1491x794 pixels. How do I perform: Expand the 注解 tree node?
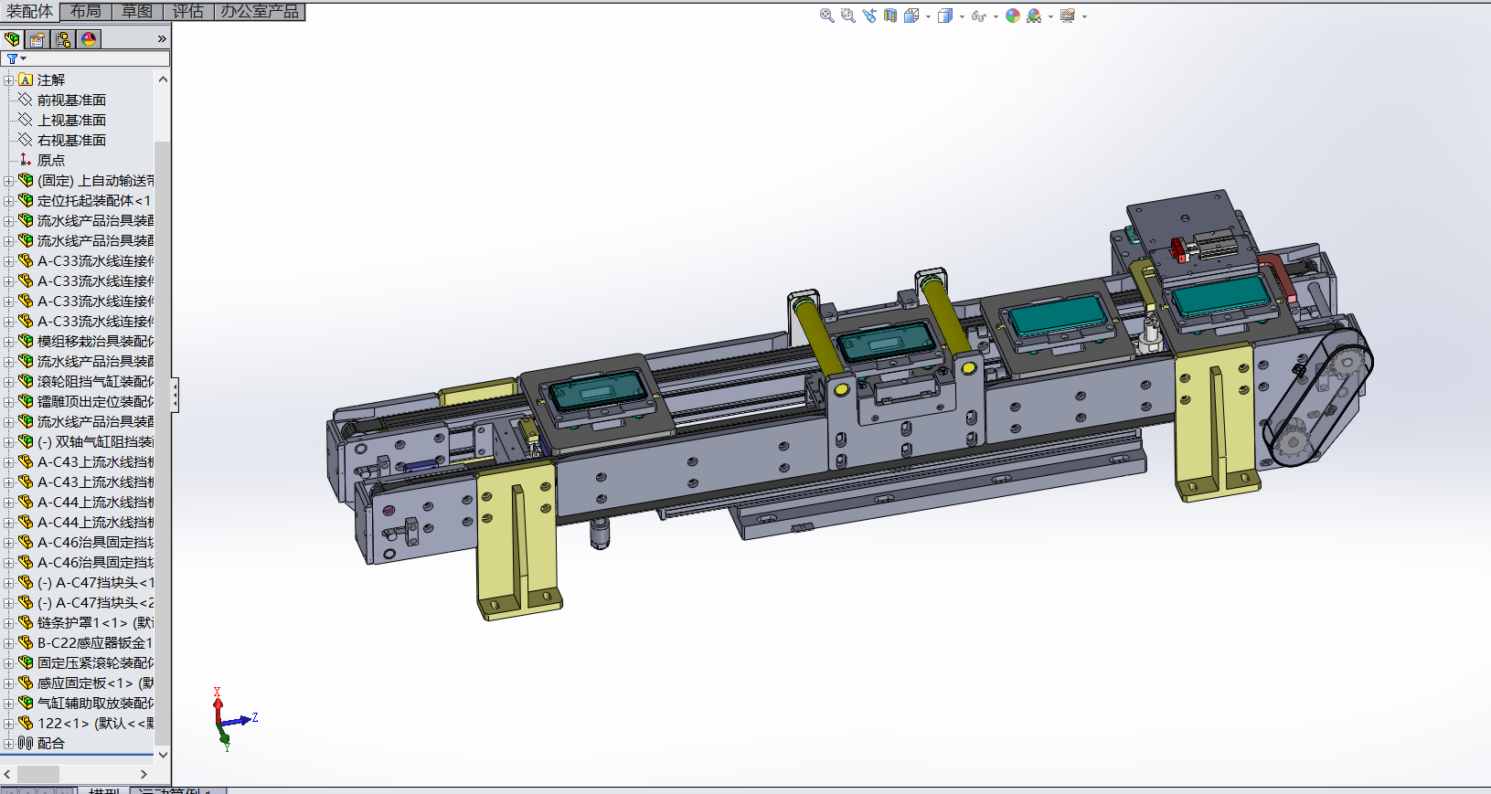(8, 80)
